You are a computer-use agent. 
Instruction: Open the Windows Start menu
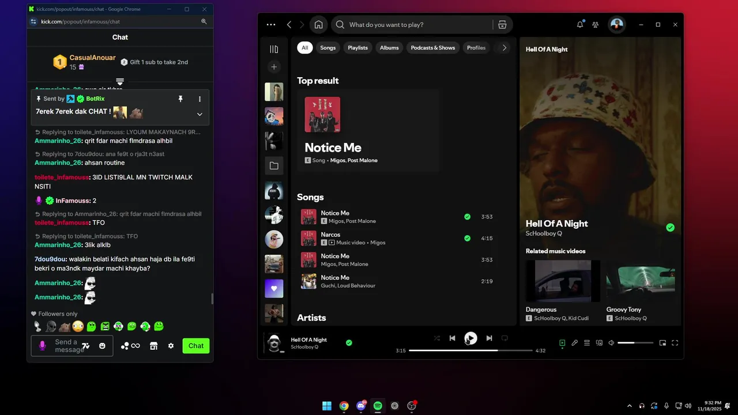click(x=327, y=406)
